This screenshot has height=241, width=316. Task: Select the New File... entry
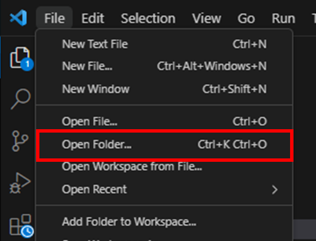tap(164, 66)
